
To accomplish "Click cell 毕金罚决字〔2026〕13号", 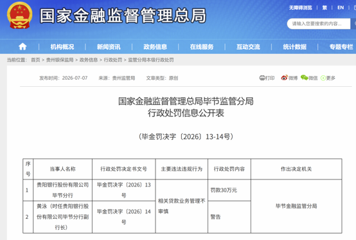I will (x=124, y=190).
